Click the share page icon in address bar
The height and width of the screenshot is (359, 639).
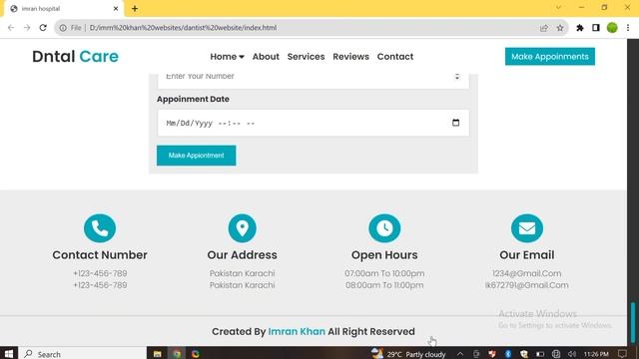543,28
